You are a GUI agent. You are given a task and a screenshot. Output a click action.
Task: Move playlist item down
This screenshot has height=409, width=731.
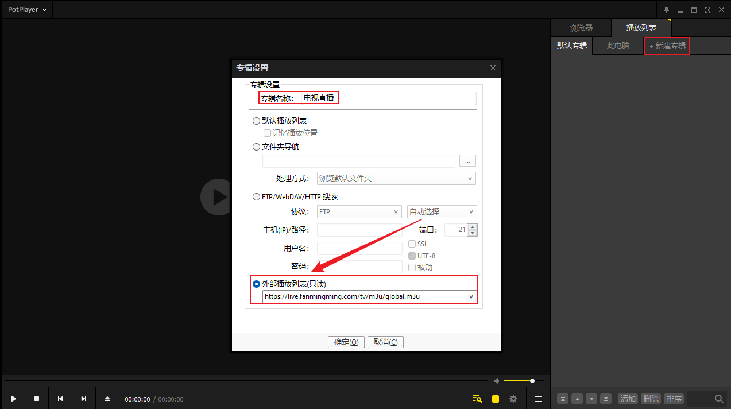pos(591,399)
